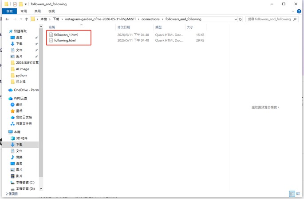Click sidebar scrollbar up arrow

click(x=41, y=26)
